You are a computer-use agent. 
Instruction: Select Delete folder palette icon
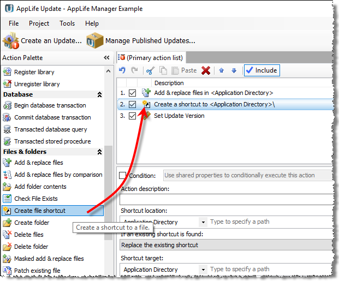(x=7, y=247)
